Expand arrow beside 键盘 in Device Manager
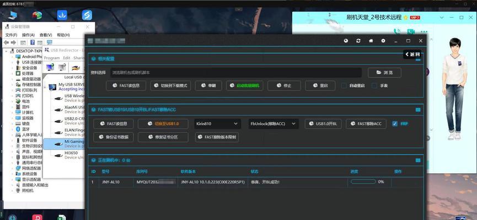This screenshot has width=477, height=220. tap(13, 124)
